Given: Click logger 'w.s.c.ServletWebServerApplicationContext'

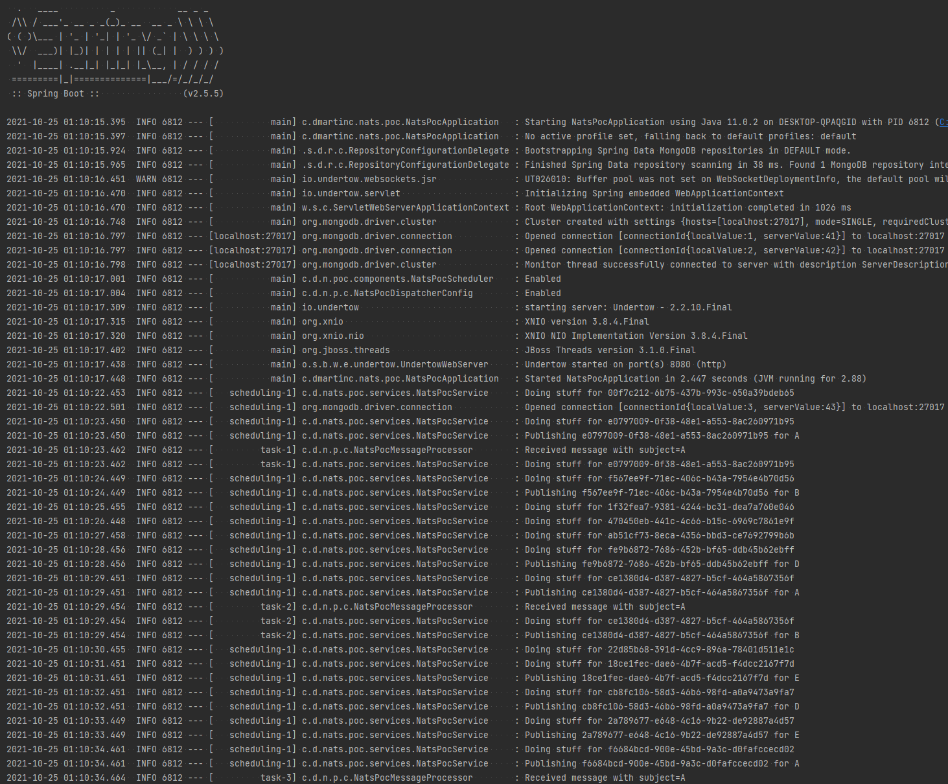Looking at the screenshot, I should (406, 208).
